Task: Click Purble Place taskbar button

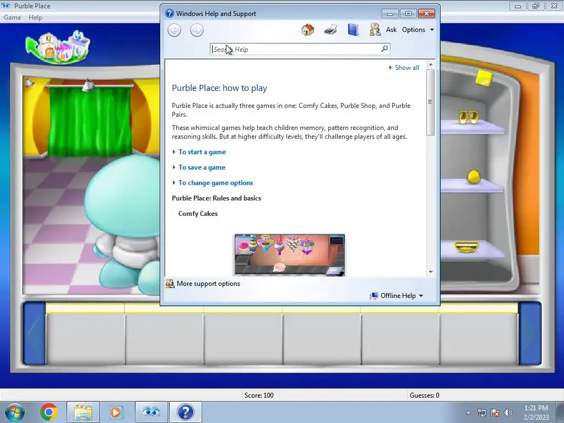Action: tap(151, 412)
